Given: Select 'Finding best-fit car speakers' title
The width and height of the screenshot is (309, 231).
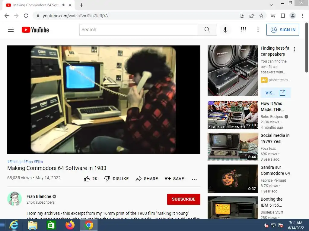Looking at the screenshot, I should [x=275, y=51].
